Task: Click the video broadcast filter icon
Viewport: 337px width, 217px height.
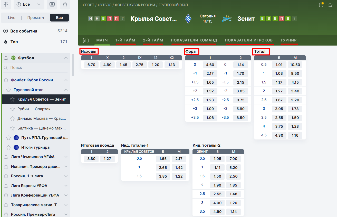Action: click(x=52, y=4)
